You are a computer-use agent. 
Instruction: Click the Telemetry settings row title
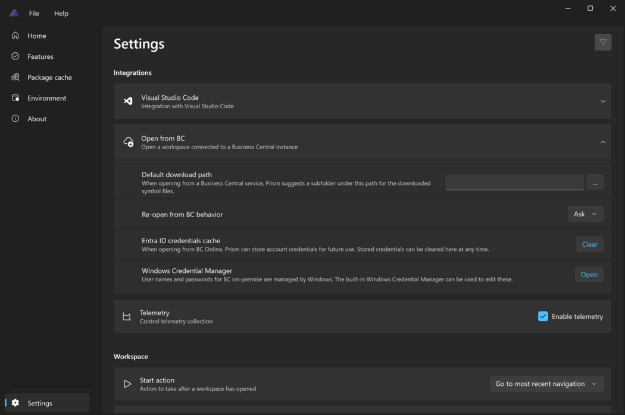(154, 313)
